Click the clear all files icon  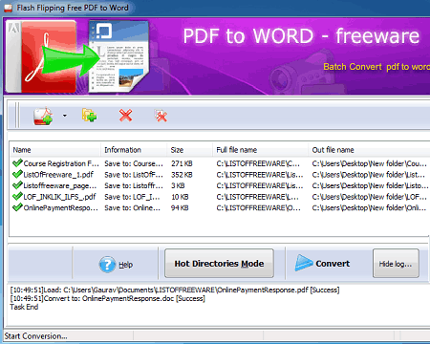click(x=161, y=116)
